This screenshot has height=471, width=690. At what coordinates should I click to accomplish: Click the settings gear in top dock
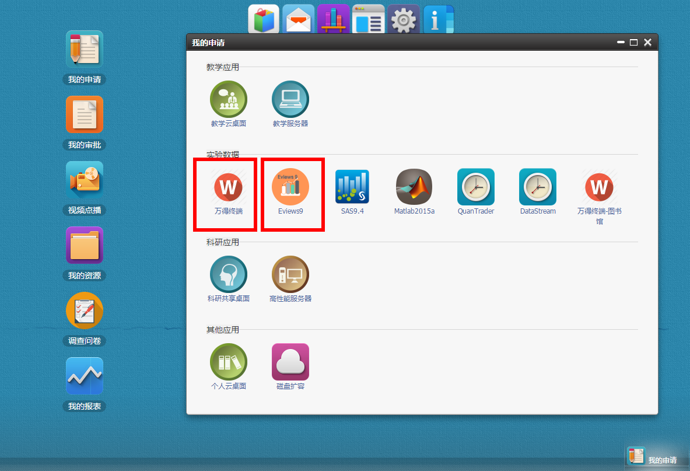click(404, 20)
